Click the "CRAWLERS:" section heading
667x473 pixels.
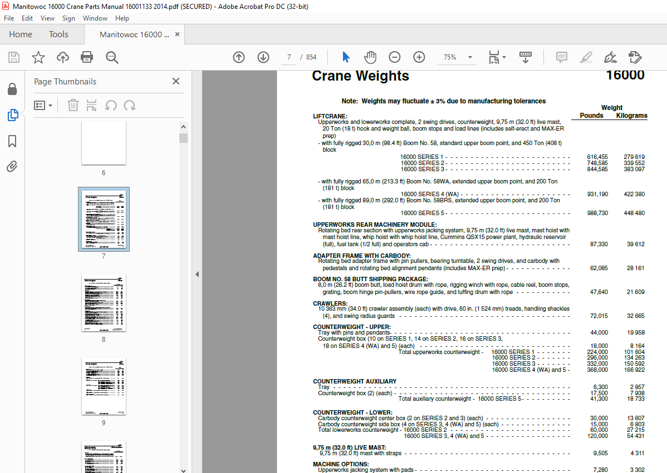(x=330, y=303)
